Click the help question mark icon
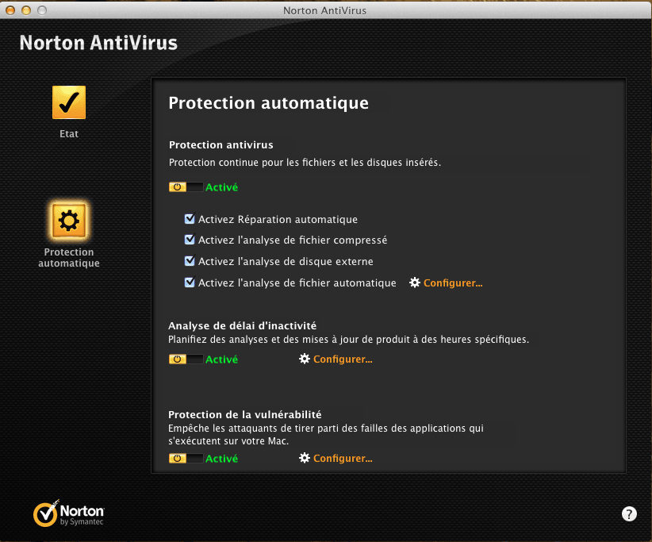 coord(629,514)
